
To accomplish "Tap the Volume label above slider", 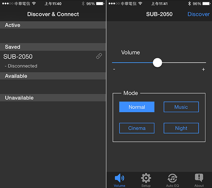I will 130,52.
